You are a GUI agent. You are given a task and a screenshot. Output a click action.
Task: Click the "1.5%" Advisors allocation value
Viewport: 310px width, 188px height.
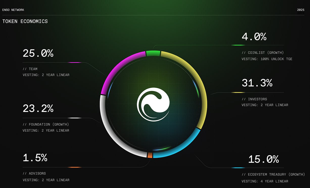tap(35, 158)
